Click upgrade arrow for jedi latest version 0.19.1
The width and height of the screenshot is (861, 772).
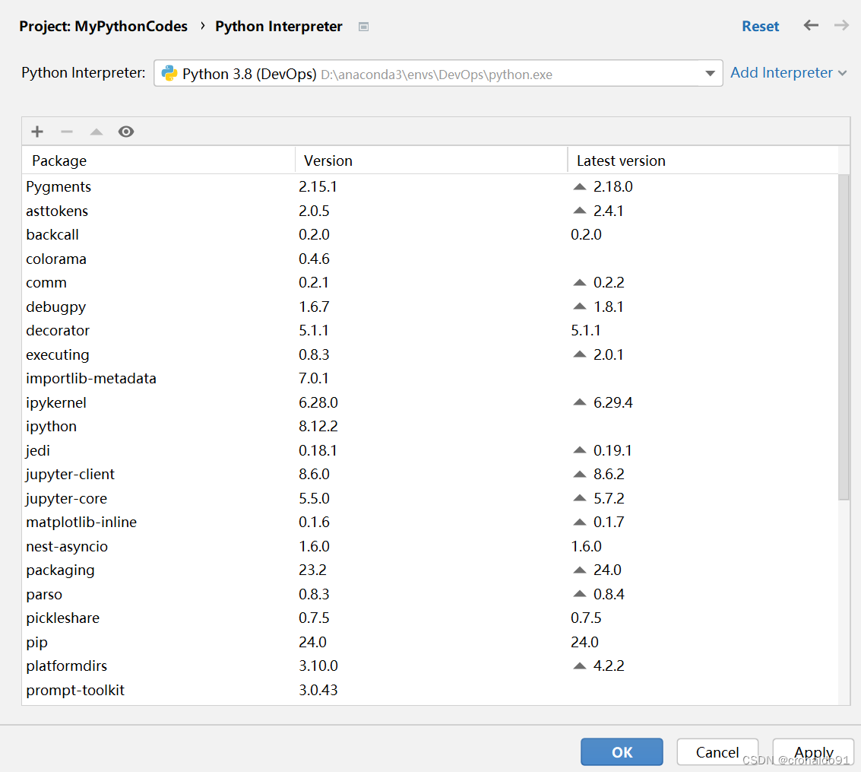point(579,450)
